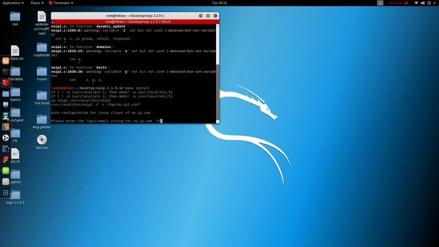
Task: Launch the red F Faraday icon in dock
Action: pyautogui.click(x=5, y=160)
